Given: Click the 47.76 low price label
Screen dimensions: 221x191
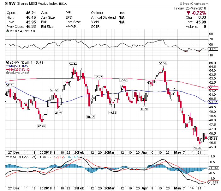Looking at the screenshot, I should coord(41,126).
